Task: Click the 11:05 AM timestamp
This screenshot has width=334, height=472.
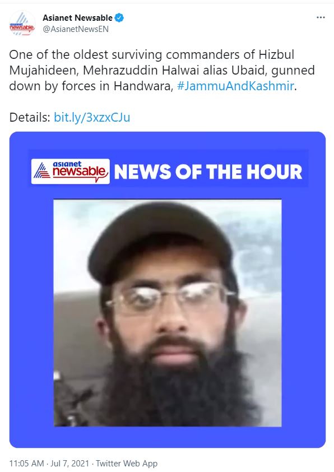Action: click(x=26, y=463)
